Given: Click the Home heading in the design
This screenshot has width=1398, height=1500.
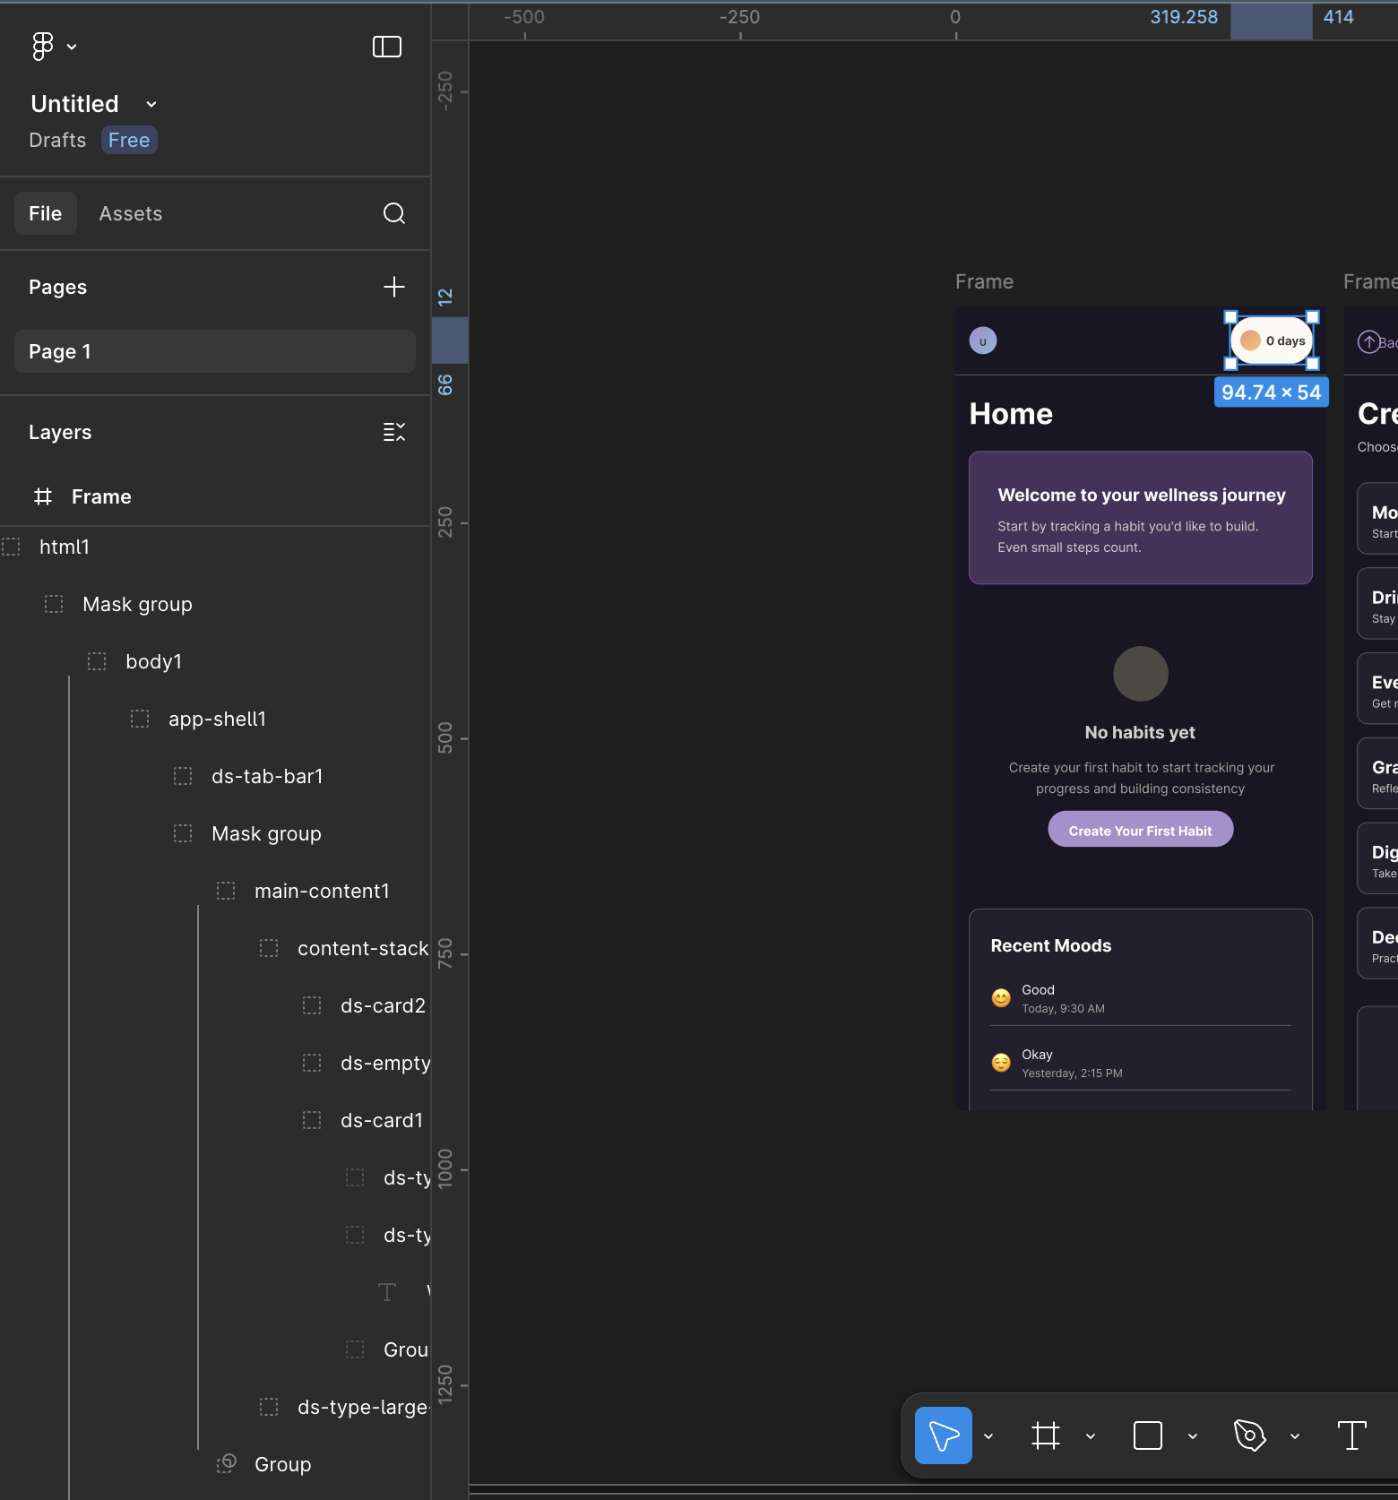Looking at the screenshot, I should 1011,414.
